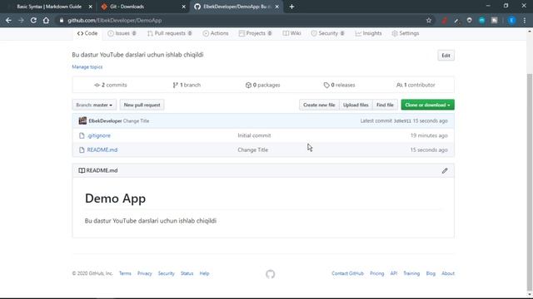The height and width of the screenshot is (299, 533).
Task: Click the browser forward arrow
Action: [21, 20]
